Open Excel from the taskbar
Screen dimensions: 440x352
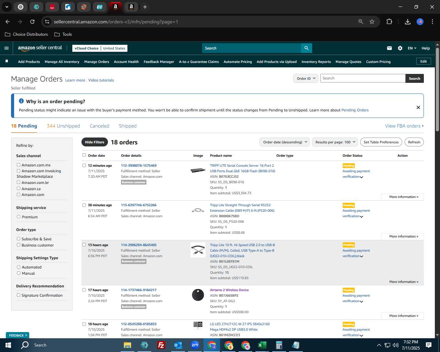click(262, 345)
